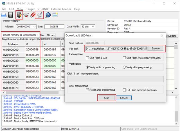This screenshot has width=180, height=131.
Task: Click the programming progress bar
Action: click(x=115, y=79)
